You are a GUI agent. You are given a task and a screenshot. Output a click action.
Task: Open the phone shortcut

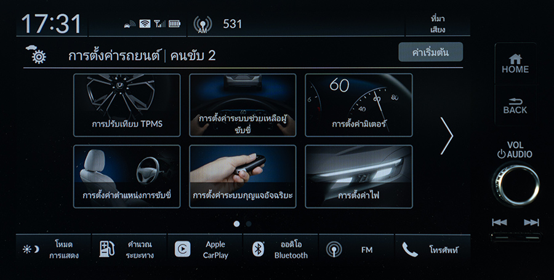coord(433,250)
